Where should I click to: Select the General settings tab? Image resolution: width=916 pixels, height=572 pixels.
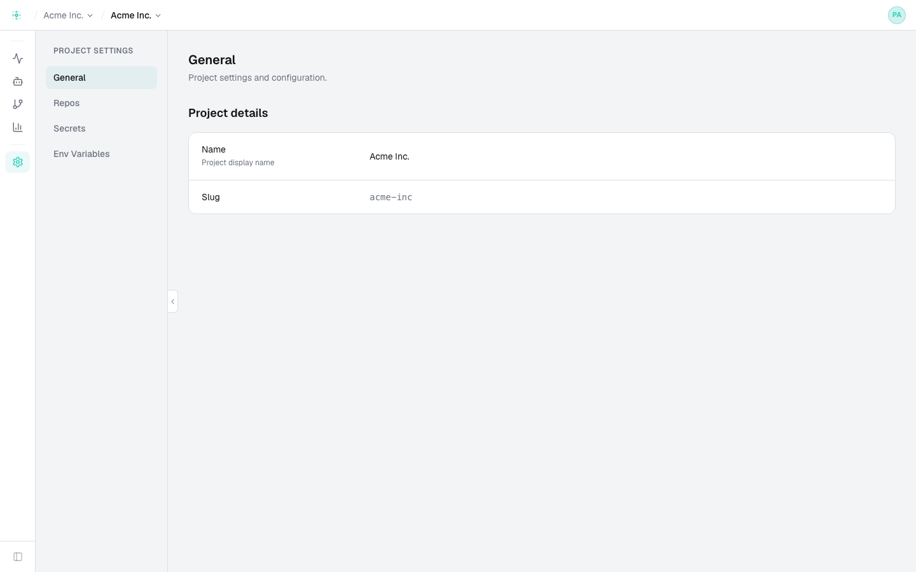pos(101,78)
